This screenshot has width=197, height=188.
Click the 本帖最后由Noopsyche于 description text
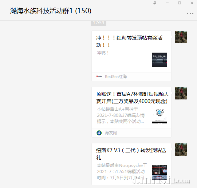click(x=122, y=171)
